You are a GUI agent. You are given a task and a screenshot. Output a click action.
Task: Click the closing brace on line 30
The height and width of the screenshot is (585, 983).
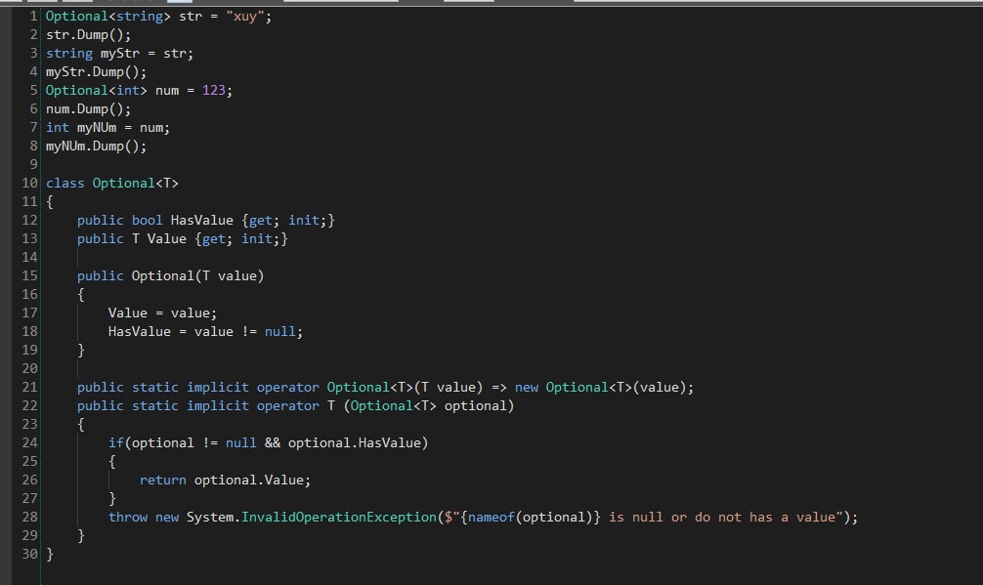pos(50,554)
